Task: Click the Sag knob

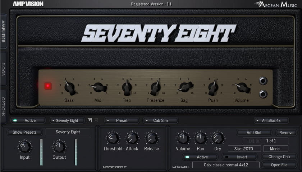Action: (x=184, y=87)
